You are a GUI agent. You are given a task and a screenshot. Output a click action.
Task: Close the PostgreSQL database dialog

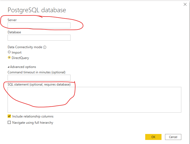click(x=185, y=5)
